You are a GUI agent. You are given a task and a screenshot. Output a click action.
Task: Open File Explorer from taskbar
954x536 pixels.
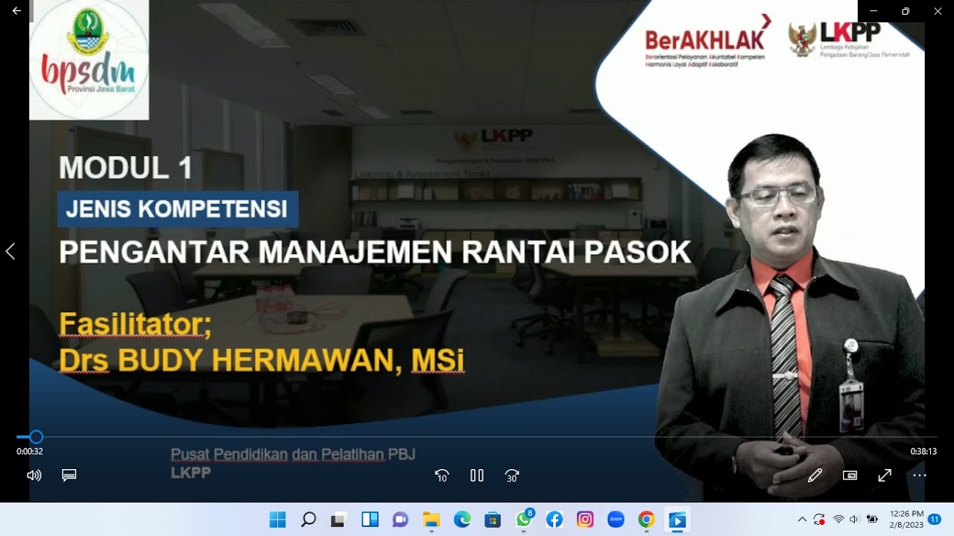click(x=432, y=520)
